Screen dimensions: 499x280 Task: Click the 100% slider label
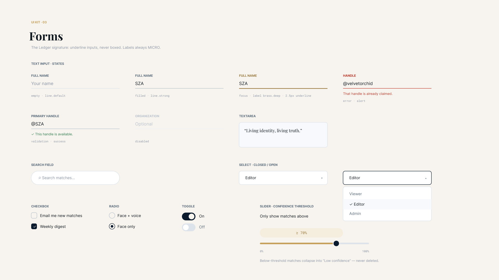366,251
